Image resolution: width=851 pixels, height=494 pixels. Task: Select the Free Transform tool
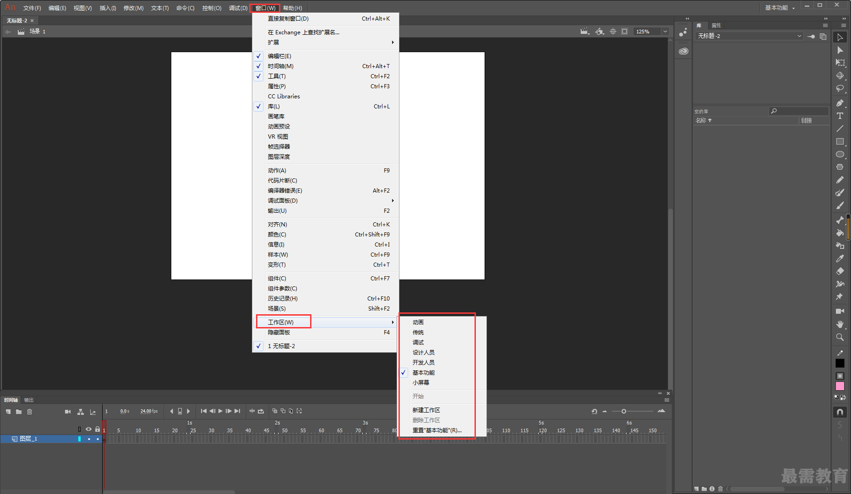[x=840, y=63]
